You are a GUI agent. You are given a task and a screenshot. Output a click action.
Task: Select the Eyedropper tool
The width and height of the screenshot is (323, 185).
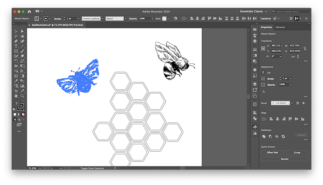(x=16, y=81)
